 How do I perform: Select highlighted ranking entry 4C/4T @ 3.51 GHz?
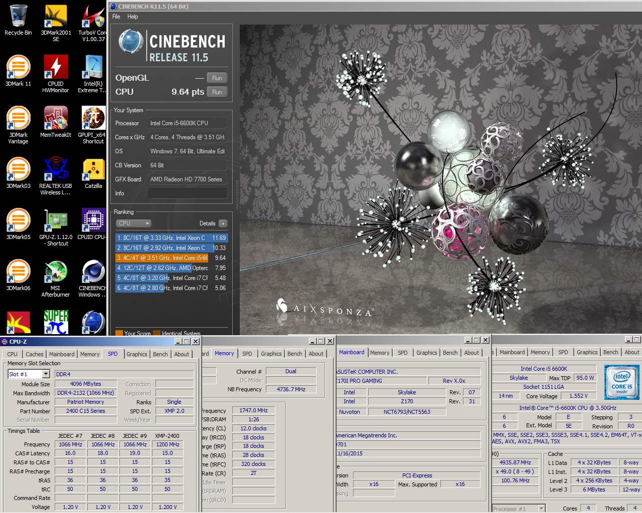tap(172, 258)
